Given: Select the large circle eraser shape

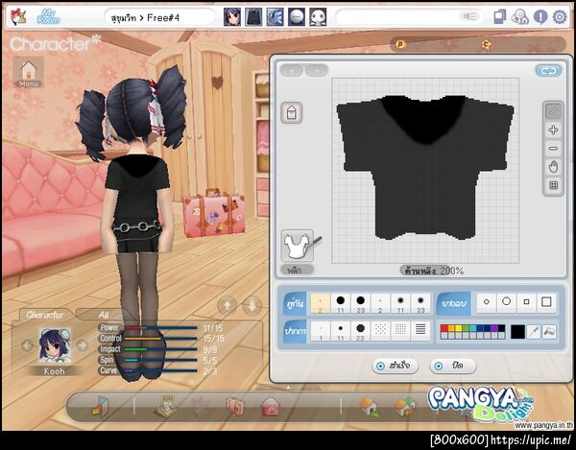Looking at the screenshot, I should (507, 302).
